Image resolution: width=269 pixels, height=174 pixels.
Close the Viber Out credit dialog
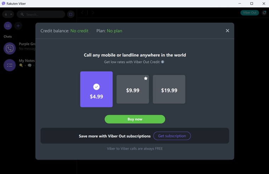click(x=227, y=31)
